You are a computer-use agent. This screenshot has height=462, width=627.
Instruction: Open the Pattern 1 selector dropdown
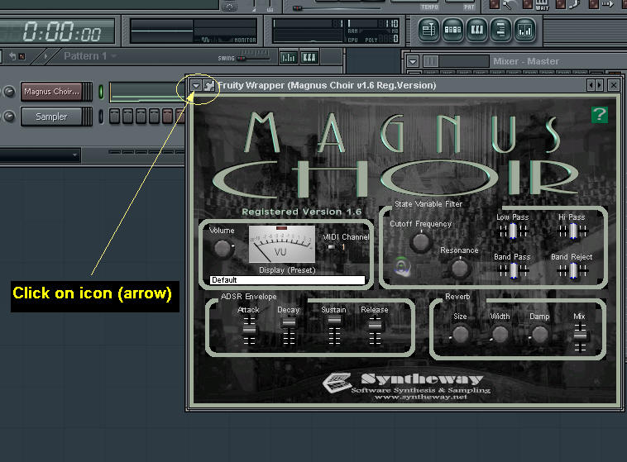tap(113, 56)
